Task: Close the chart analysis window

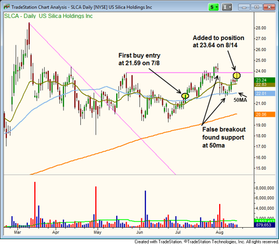Action: pyautogui.click(x=269, y=7)
